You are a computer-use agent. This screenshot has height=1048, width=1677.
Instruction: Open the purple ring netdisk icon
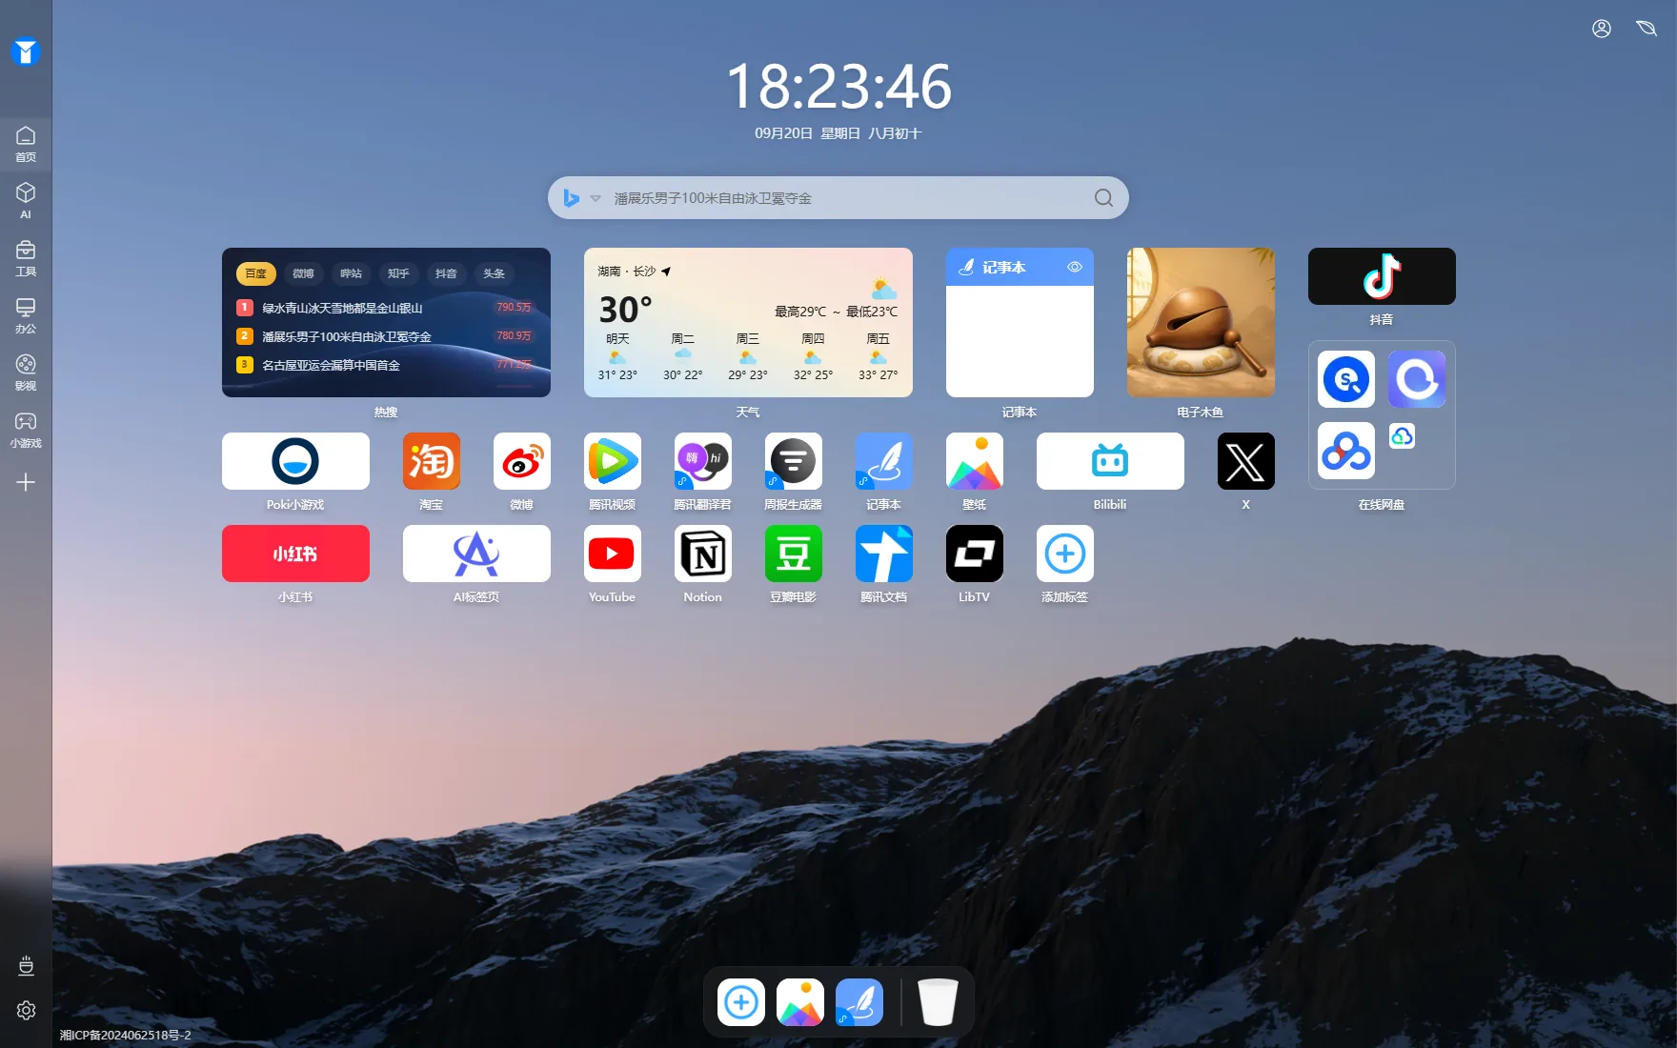tap(1417, 379)
